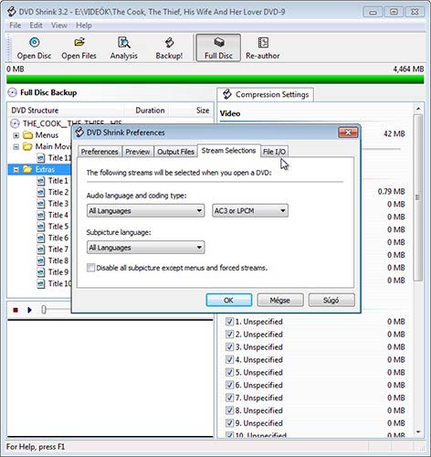The image size is (431, 457).
Task: Open the Help menu
Action: [x=84, y=26]
